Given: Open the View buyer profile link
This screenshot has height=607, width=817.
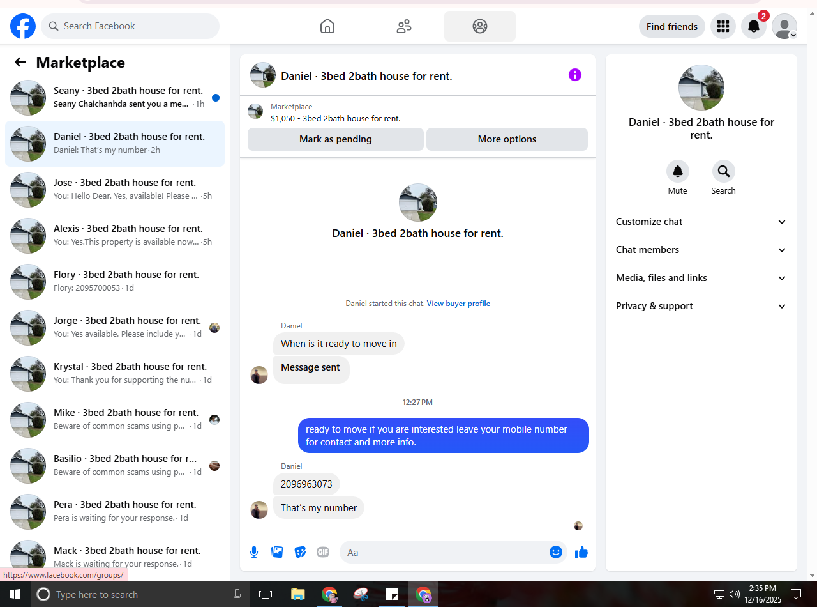Looking at the screenshot, I should tap(458, 303).
